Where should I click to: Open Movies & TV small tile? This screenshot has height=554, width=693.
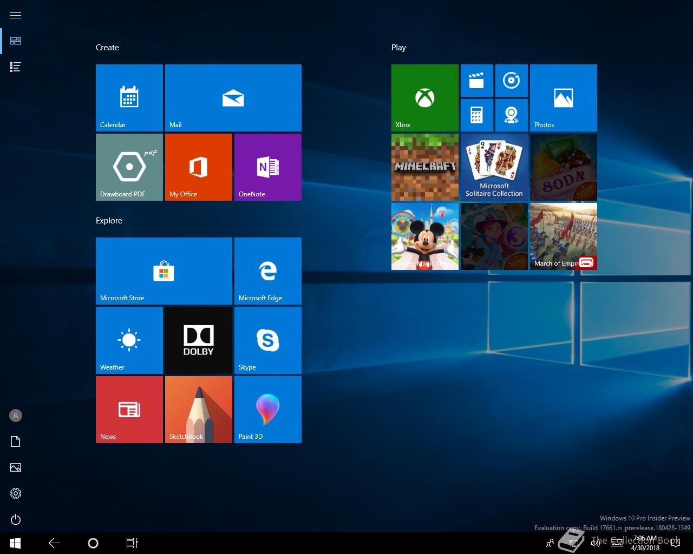click(x=477, y=81)
